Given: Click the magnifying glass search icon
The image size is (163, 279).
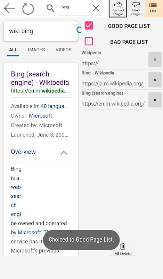Looking at the screenshot, I should [x=50, y=8].
